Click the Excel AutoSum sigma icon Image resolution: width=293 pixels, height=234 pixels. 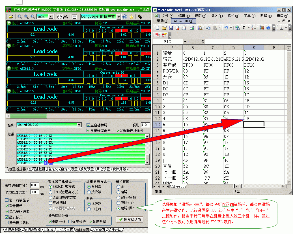(244, 28)
